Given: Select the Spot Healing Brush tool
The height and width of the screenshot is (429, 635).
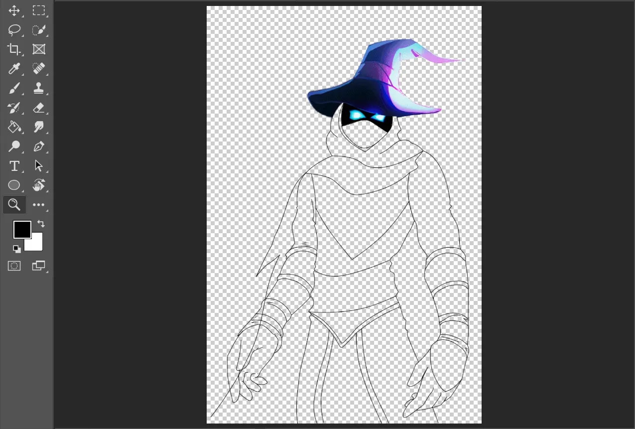Looking at the screenshot, I should coord(38,69).
